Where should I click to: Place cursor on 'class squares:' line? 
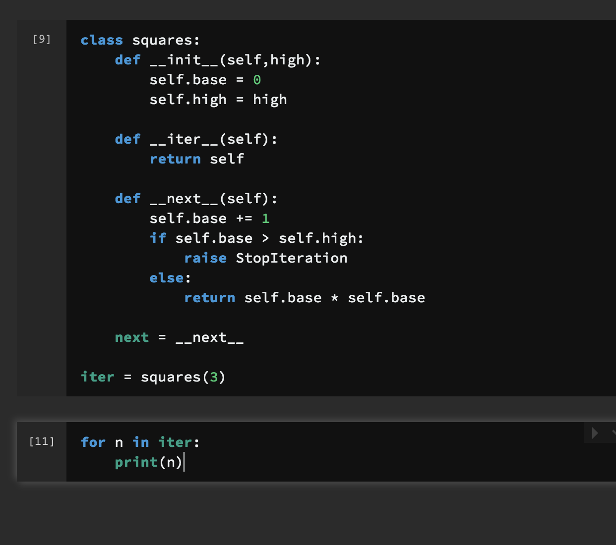140,40
